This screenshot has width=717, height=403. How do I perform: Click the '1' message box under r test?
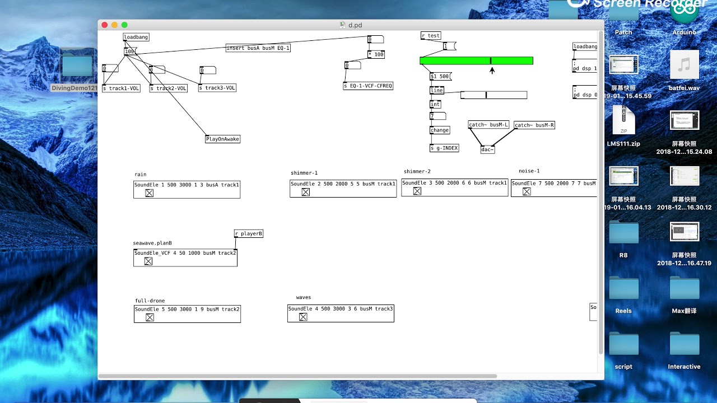tap(449, 46)
